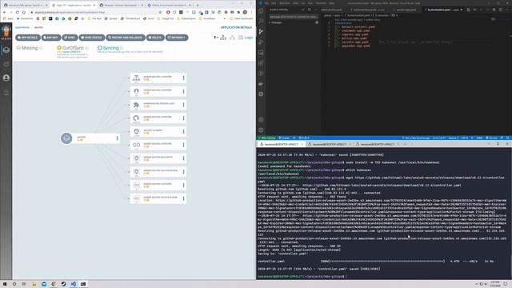Open a new Chrome tab
Image resolution: width=512 pixels, height=288 pixels.
coord(198,6)
